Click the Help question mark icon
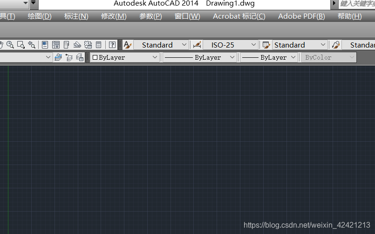This screenshot has height=234, width=375. pyautogui.click(x=112, y=45)
